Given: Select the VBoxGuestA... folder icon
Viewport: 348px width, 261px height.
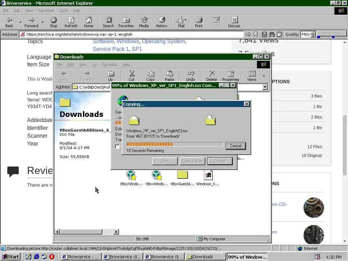Looking at the screenshot, I should pos(182,178).
